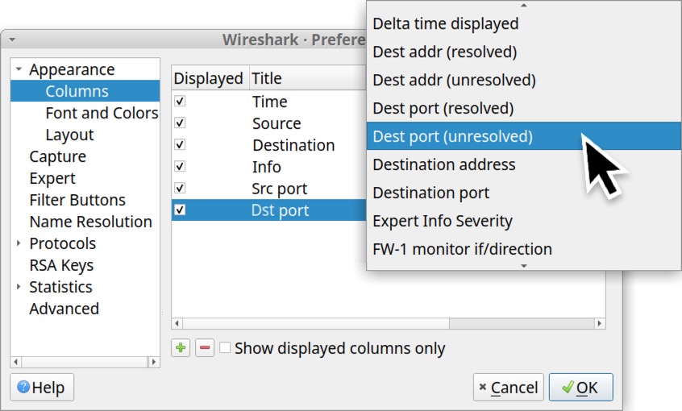The height and width of the screenshot is (411, 682).
Task: Click the Title column header
Action: point(308,78)
